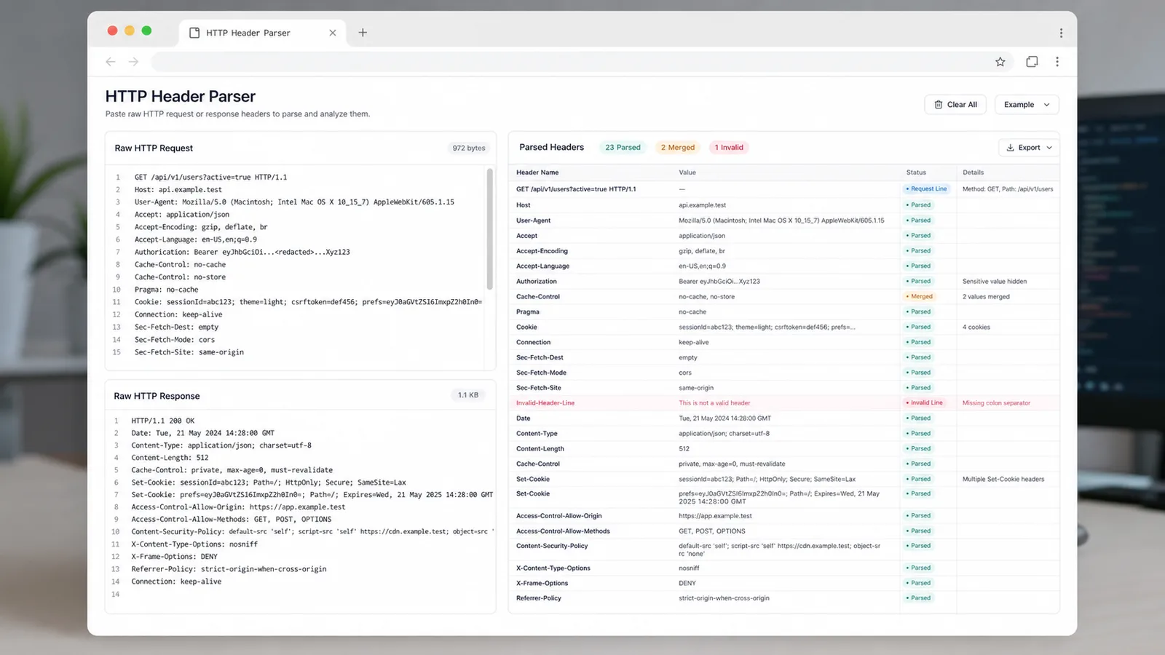
Task: Click the '4 cookies' detail
Action: tap(976, 327)
